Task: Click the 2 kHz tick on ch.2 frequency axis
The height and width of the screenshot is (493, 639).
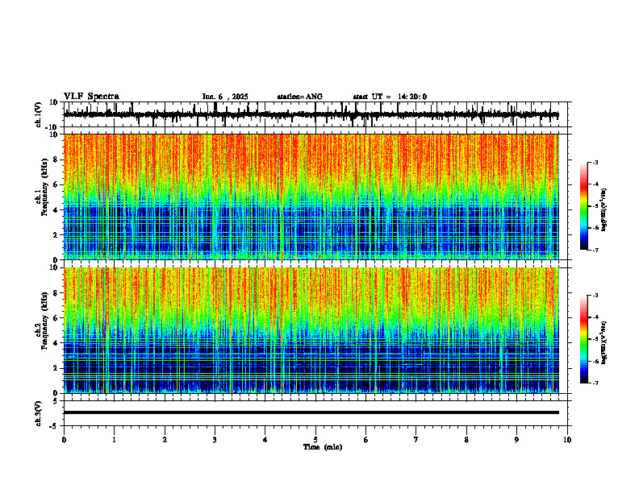Action: [56, 368]
